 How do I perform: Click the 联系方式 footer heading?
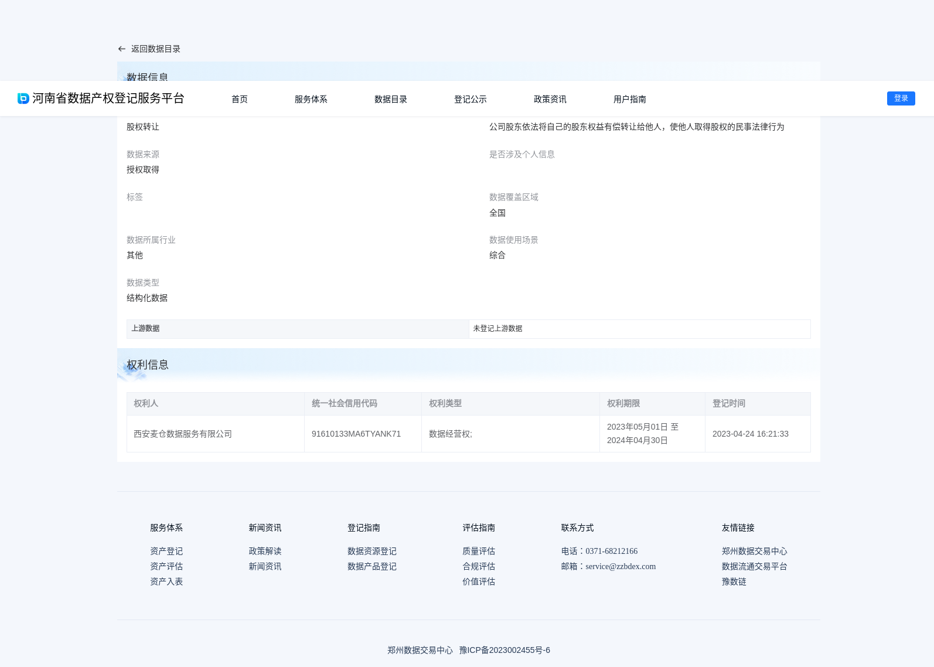[x=578, y=528]
